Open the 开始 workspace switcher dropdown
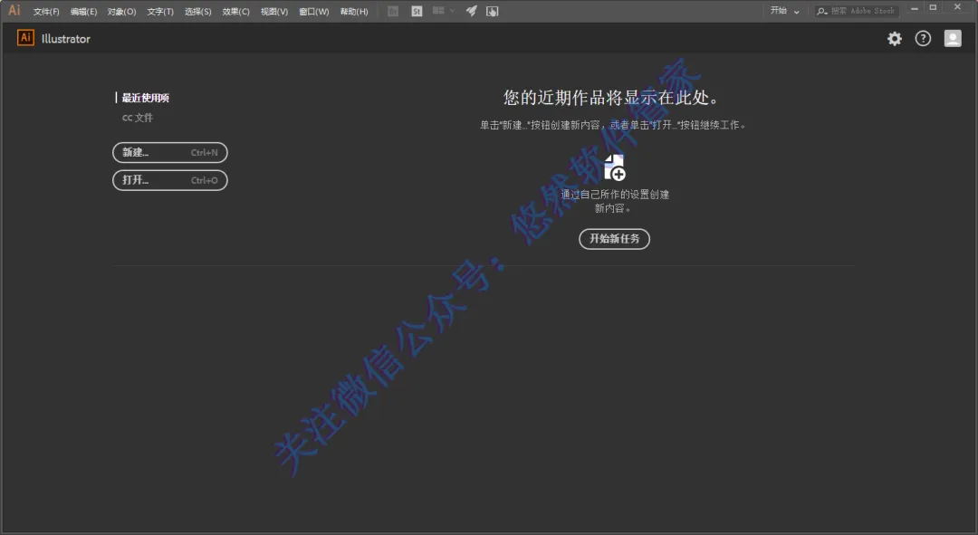The height and width of the screenshot is (535, 978). pyautogui.click(x=784, y=11)
